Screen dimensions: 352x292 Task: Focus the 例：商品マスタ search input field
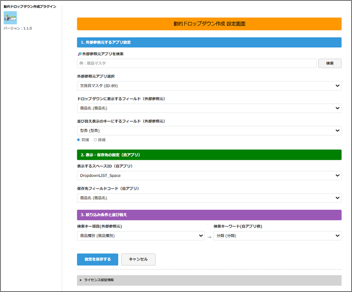click(x=197, y=63)
